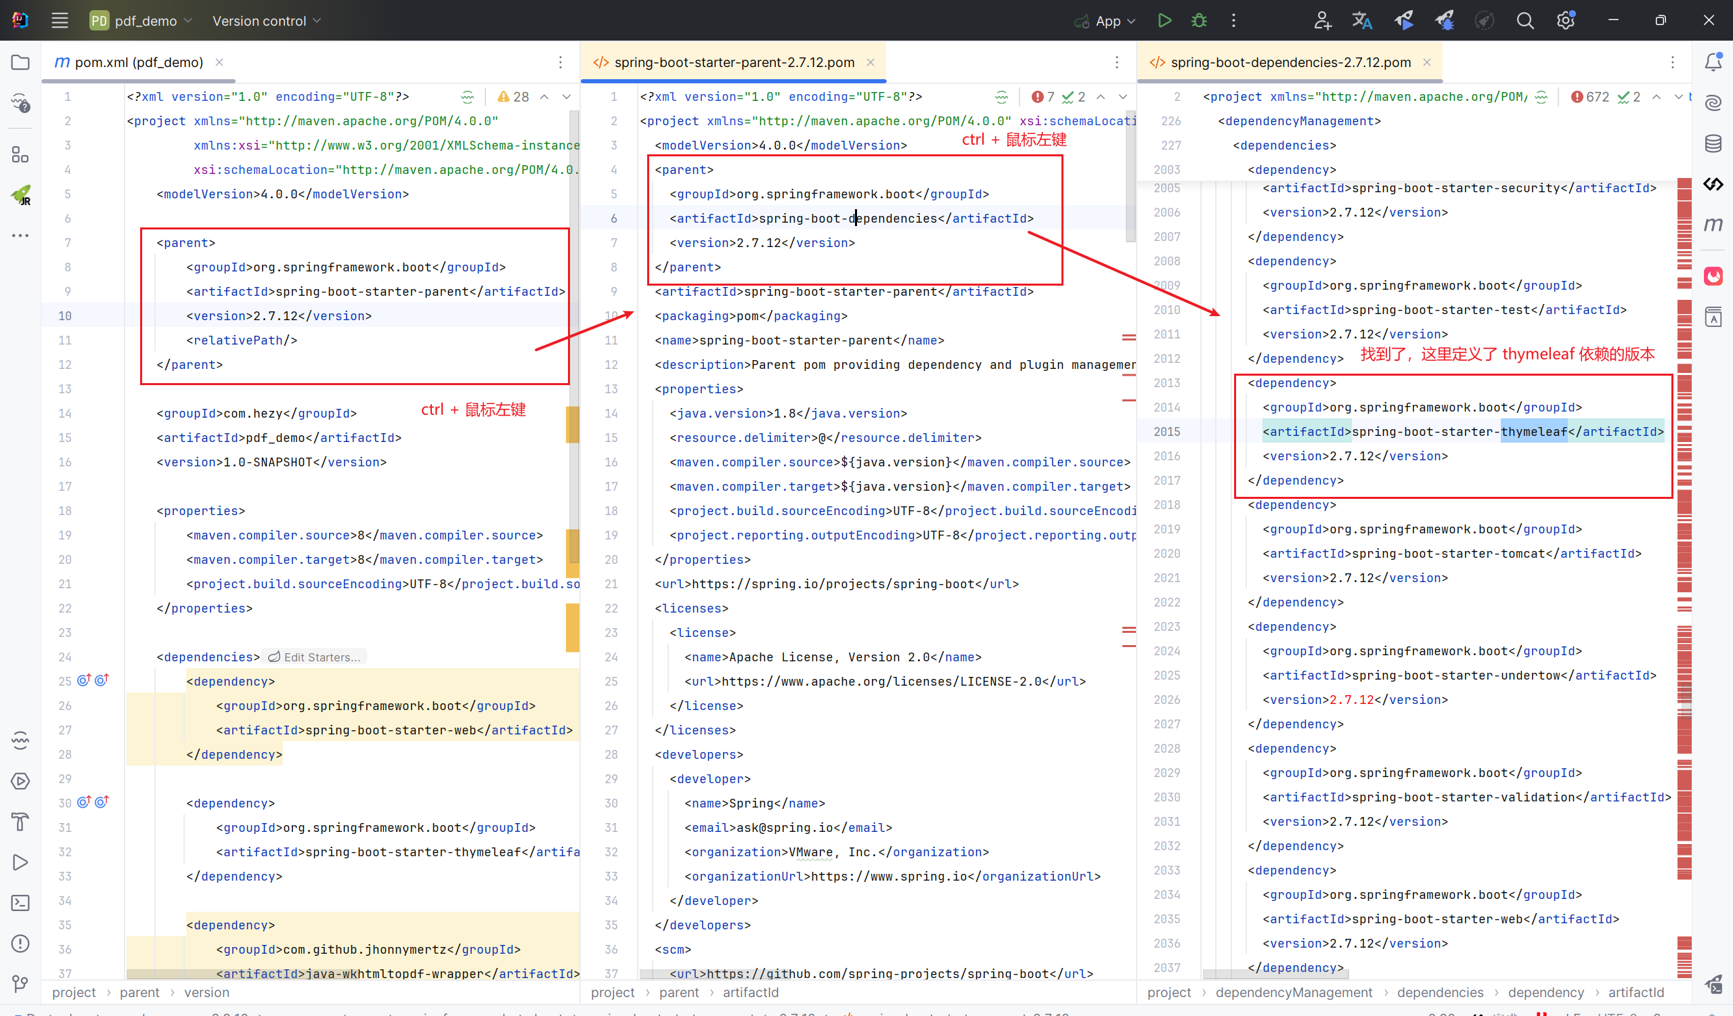Close the spring-boot-dependencies-2.7.12.pom tab
Screen dimensions: 1733x1016
point(1427,62)
